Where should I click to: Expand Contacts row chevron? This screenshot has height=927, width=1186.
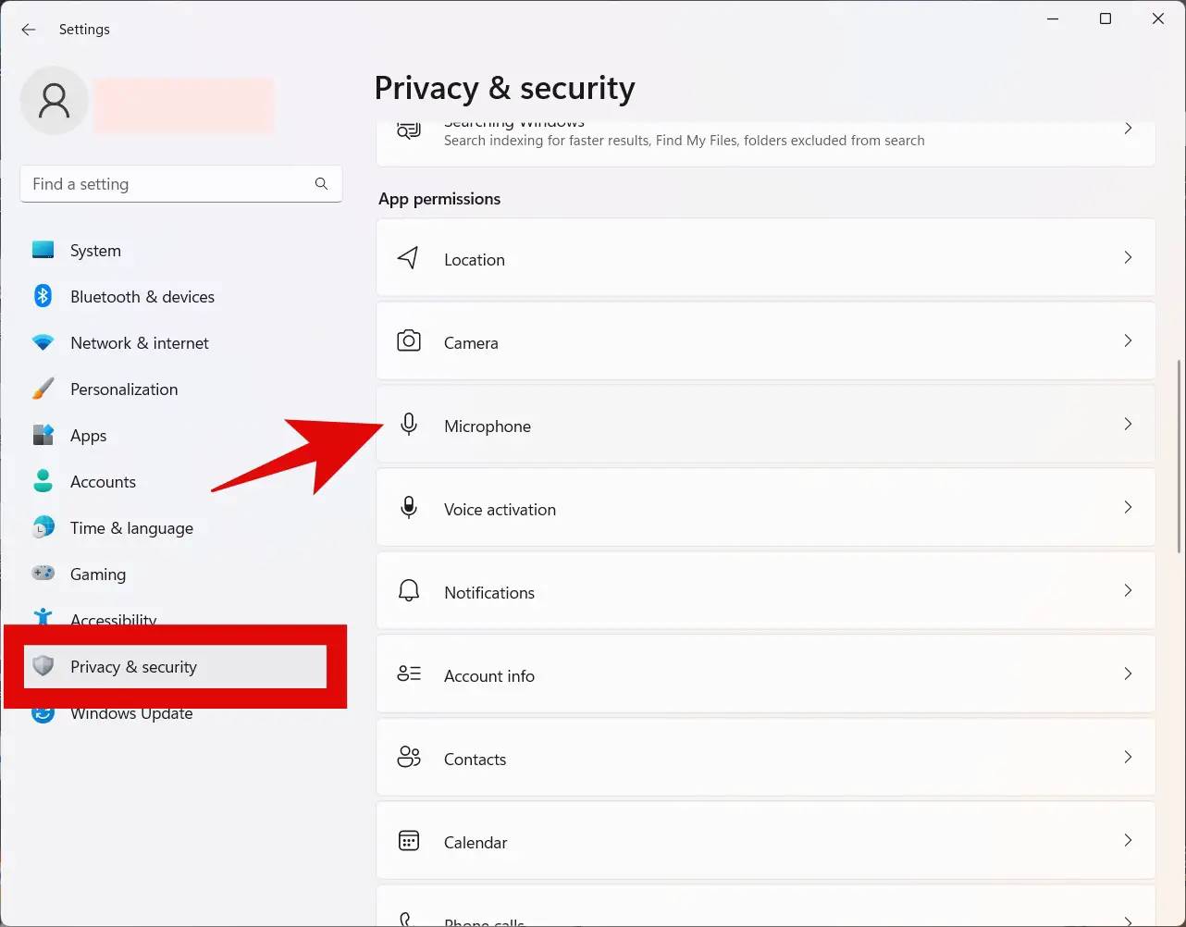[1128, 757]
